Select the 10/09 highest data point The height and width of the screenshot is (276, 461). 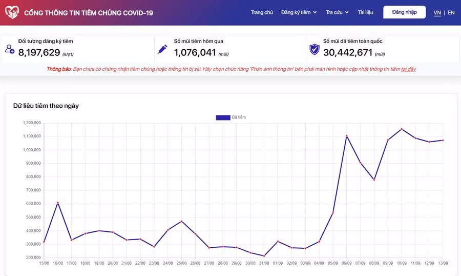coord(402,129)
